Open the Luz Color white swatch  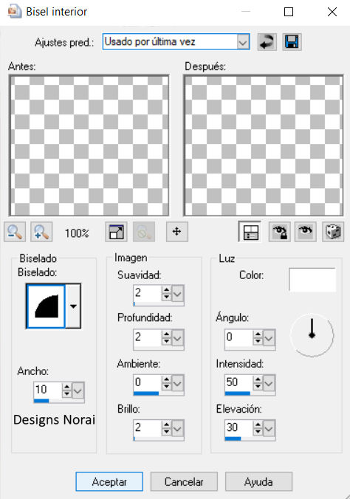(x=312, y=280)
